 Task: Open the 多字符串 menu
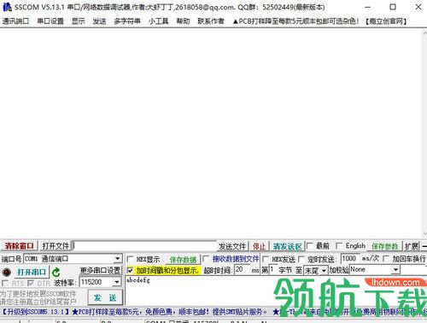click(127, 21)
